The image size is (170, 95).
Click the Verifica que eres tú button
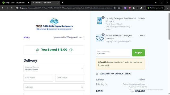(155, 8)
